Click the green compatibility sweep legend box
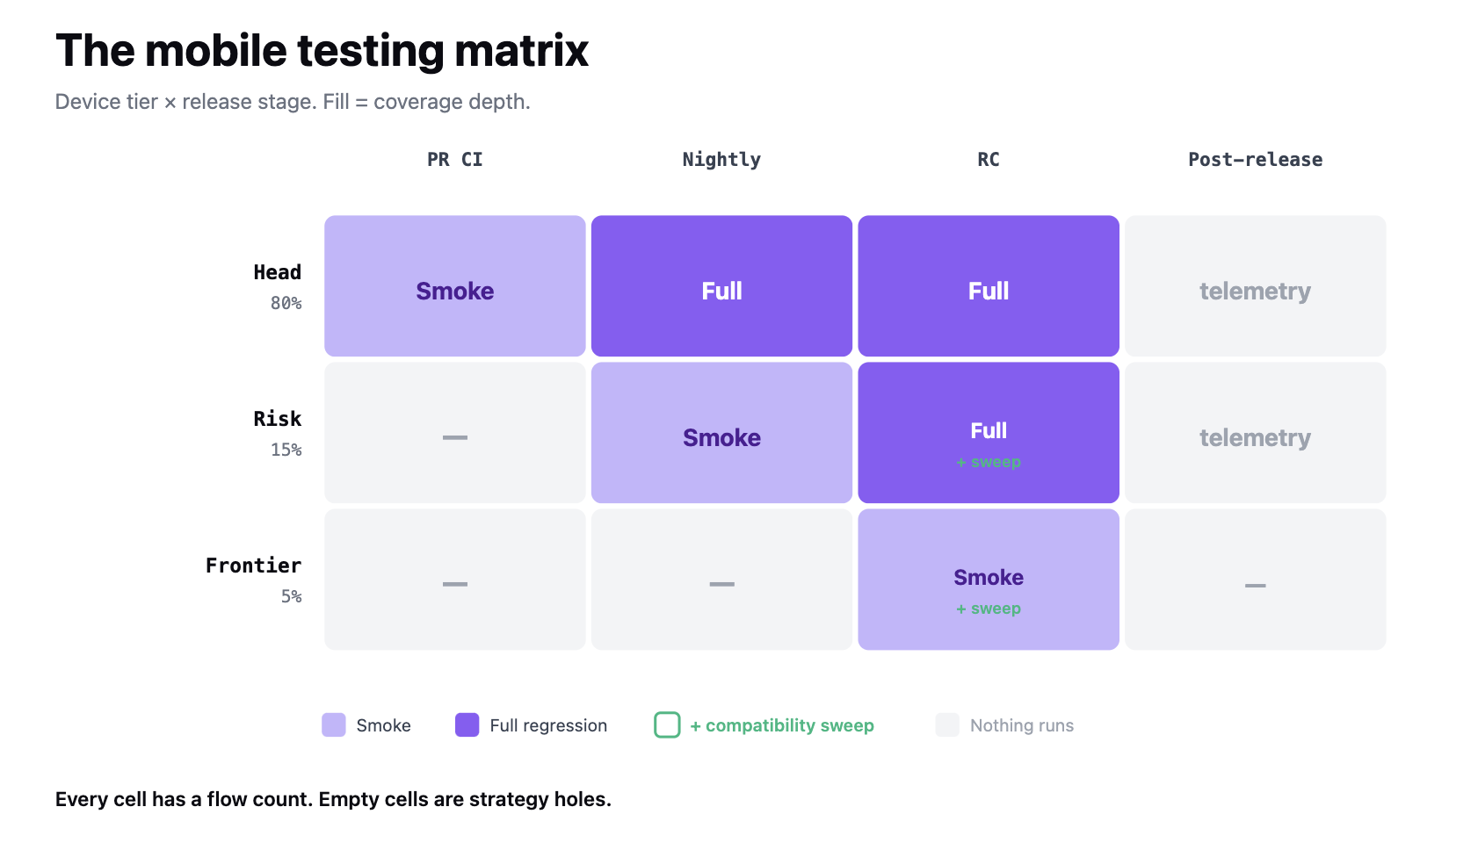 668,725
